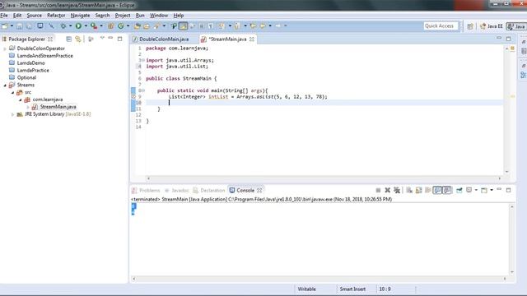The height and width of the screenshot is (296, 527).
Task: Open the Refactor menu
Action: coord(56,16)
